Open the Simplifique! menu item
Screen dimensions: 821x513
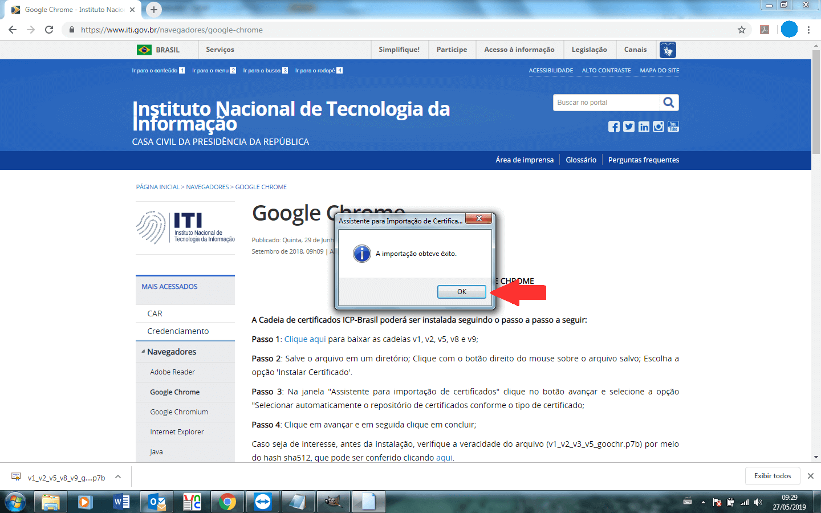(x=399, y=50)
